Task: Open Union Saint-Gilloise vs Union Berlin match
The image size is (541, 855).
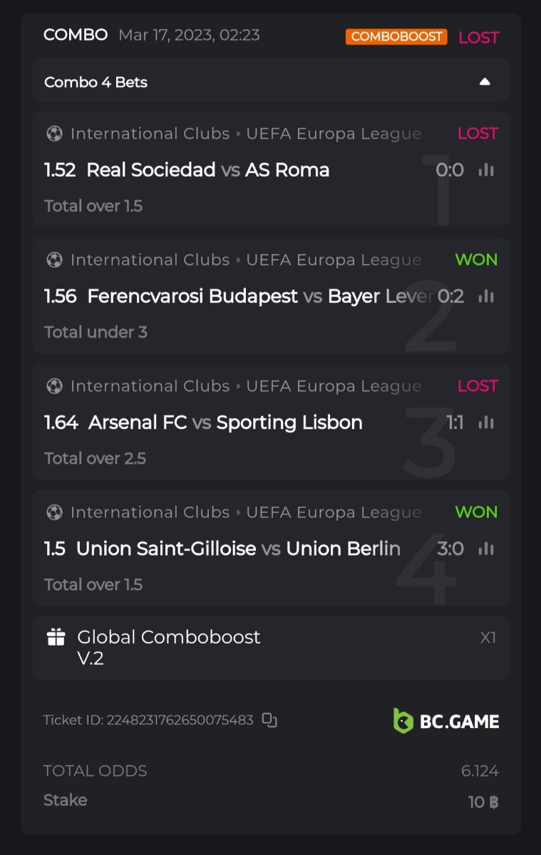Action: point(238,549)
